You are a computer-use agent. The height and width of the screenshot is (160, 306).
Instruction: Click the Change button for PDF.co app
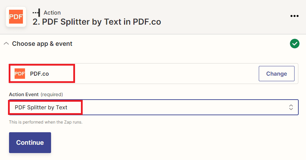pos(276,74)
